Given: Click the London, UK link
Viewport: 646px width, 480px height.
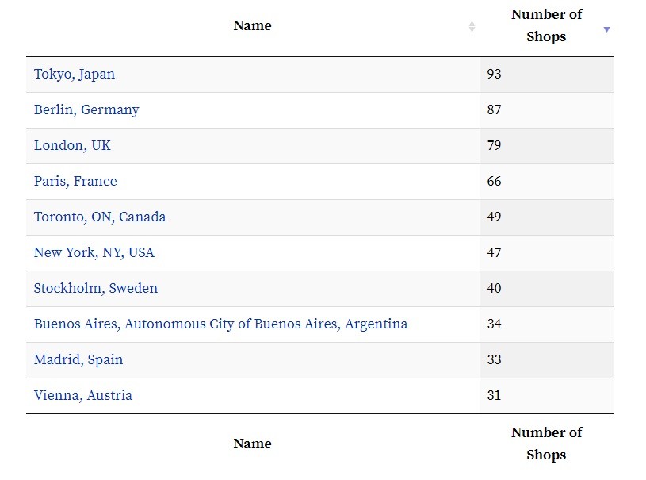Looking at the screenshot, I should (x=72, y=146).
